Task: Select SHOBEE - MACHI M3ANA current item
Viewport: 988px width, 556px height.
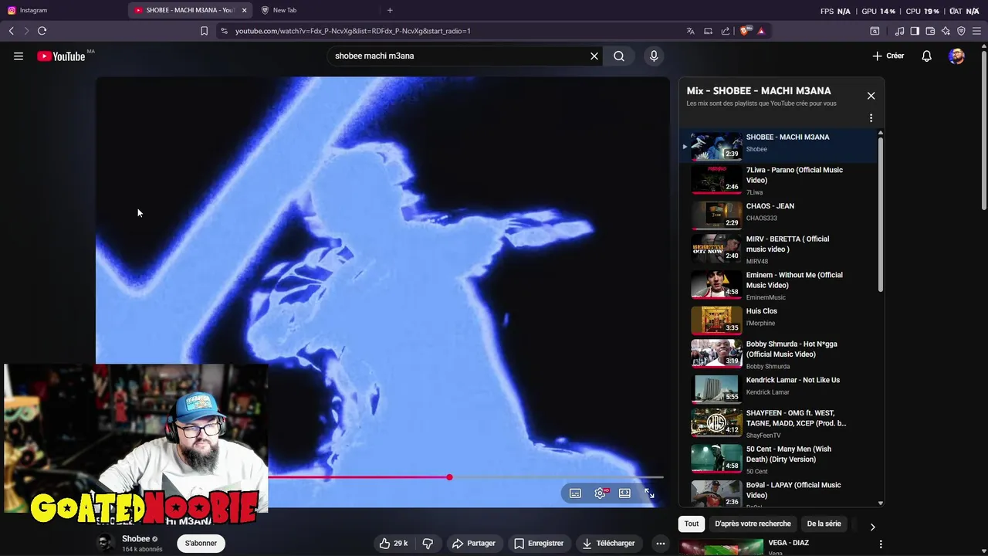Action: (x=780, y=145)
